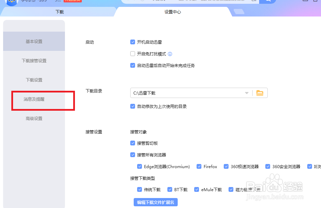
Task: Click the 下载目录 section label
Action: tap(94, 91)
